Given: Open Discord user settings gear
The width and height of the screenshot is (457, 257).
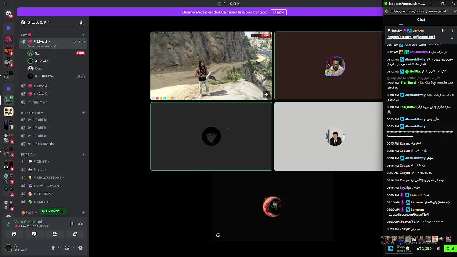Looking at the screenshot, I should 80,248.
